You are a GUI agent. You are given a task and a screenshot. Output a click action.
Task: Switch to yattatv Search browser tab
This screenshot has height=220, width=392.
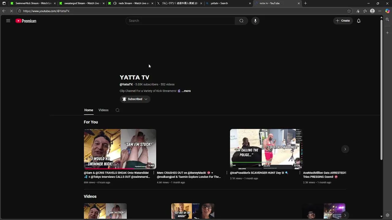(228, 3)
